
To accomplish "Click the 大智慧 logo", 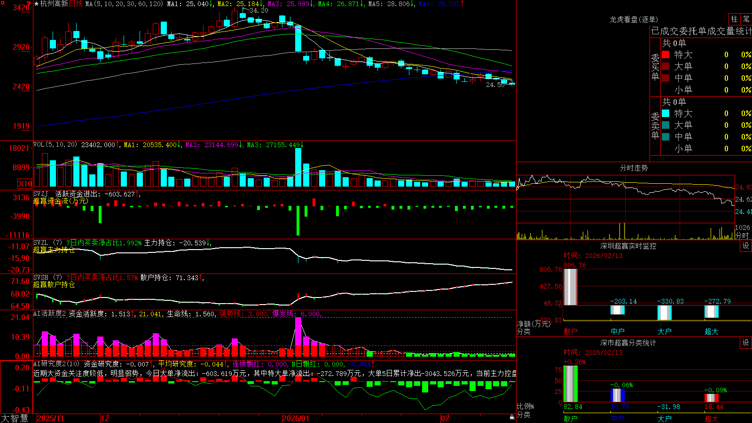I will tap(15, 418).
